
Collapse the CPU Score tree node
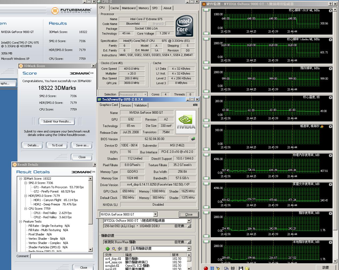click(26, 209)
